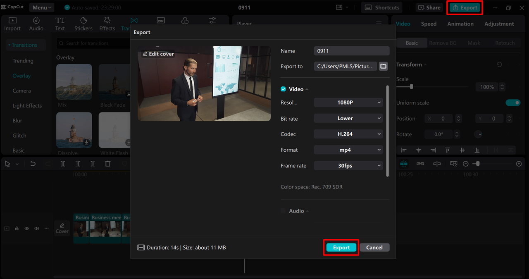Mute the track with the speaker icon
The image size is (529, 279).
37,228
